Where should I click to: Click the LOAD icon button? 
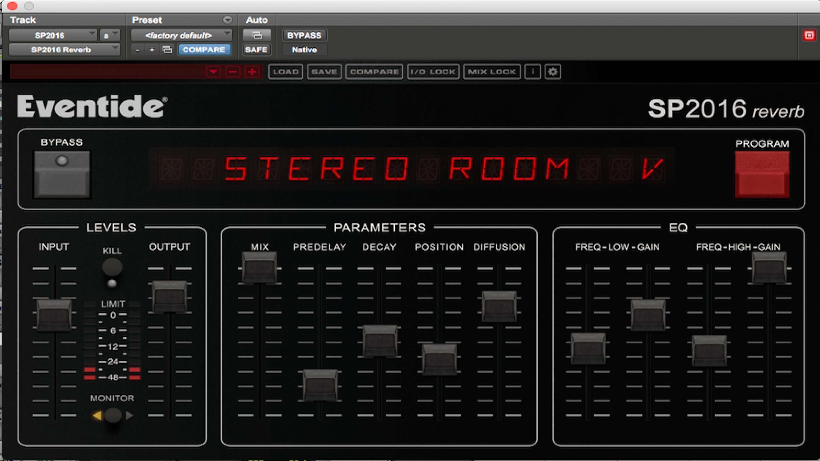pyautogui.click(x=285, y=72)
